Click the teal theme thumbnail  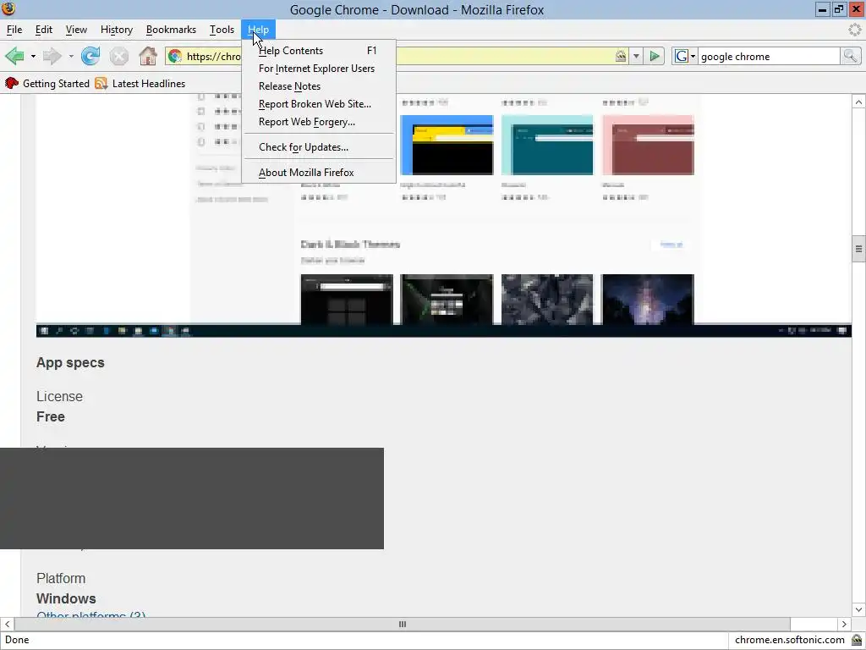click(547, 145)
